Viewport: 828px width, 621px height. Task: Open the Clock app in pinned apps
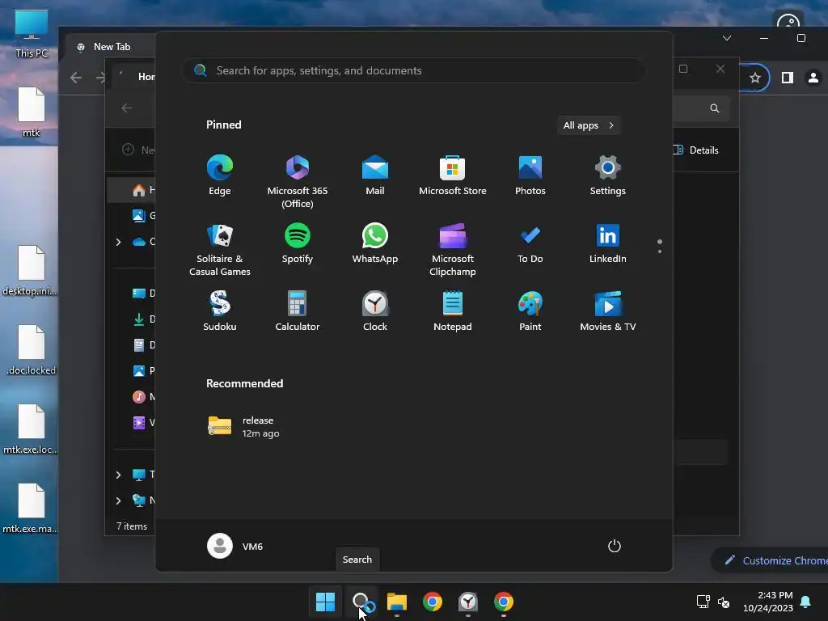(x=375, y=311)
